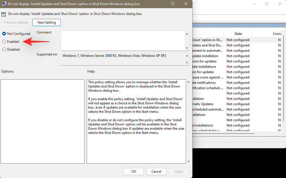286x178 pixels.
Task: Select the Disabled radio button
Action: click(4, 49)
